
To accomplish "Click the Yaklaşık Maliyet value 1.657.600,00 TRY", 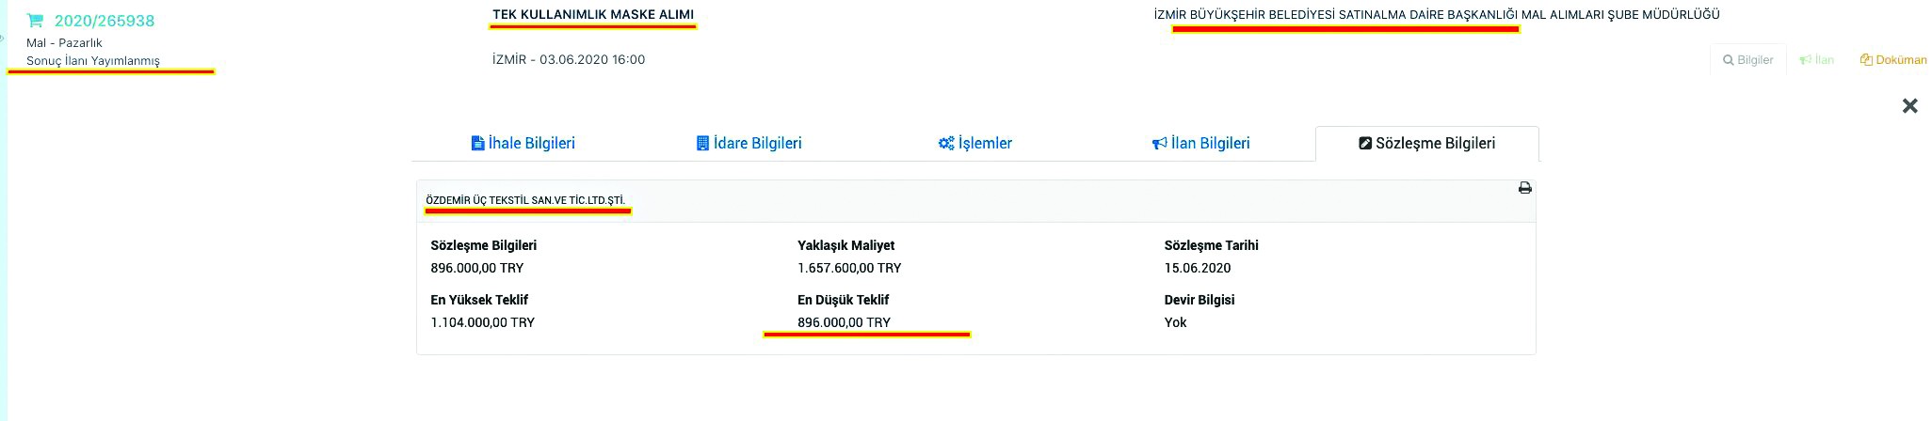I will 849,268.
